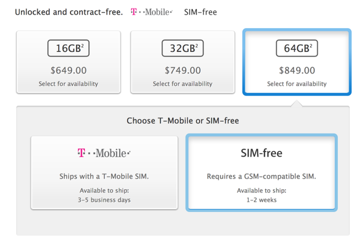Click 'Select for availability' under 32GB
The height and width of the screenshot is (248, 362).
click(x=182, y=84)
